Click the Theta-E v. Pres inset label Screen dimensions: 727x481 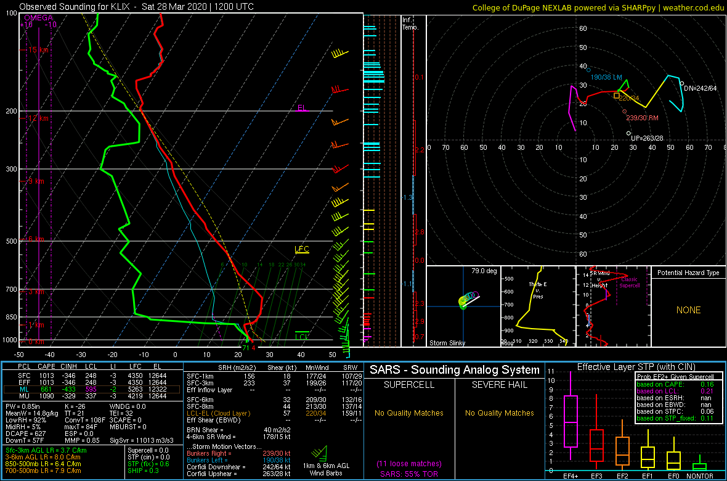[539, 290]
